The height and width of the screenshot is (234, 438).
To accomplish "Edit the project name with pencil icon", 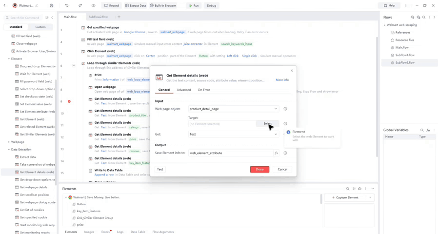I will point(37,5).
